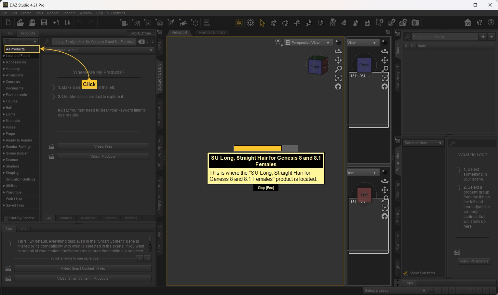Screen dimensions: 498x295
Task: Open the Render menu
Action: point(53,13)
